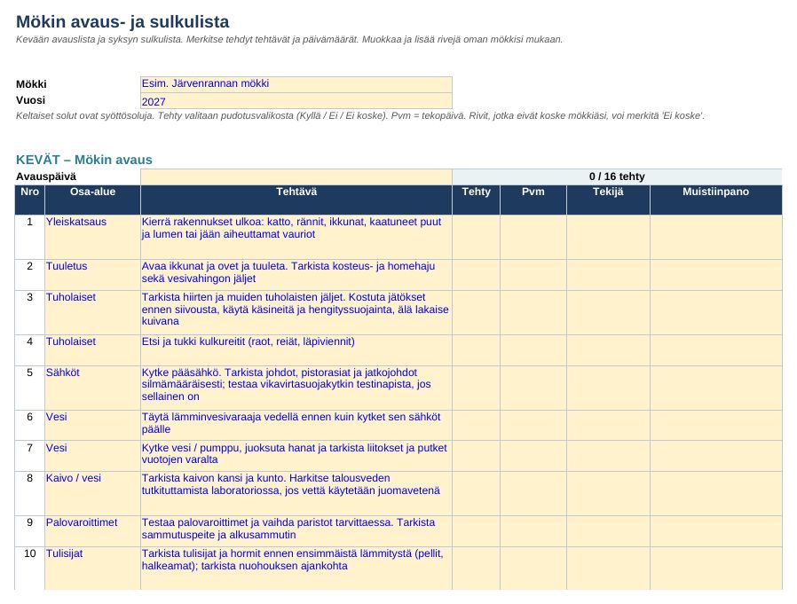This screenshot has height=604, width=797.
Task: Click the Pvm date cell for Yleiskatsaus row
Action: [x=533, y=237]
